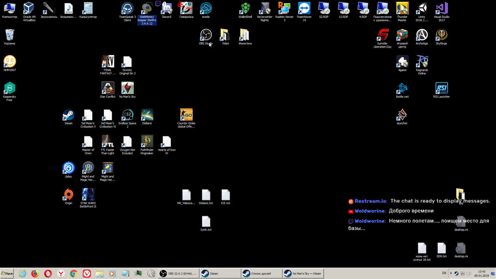496x279 pixels.
Task: Open the OBS Studio desktop shortcut
Action: [x=206, y=35]
